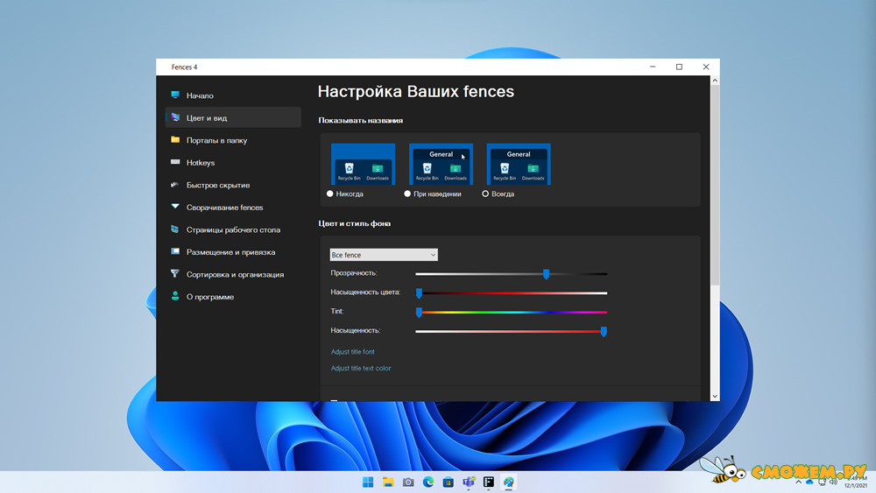The height and width of the screenshot is (493, 876).
Task: Open the Windows Start button
Action: click(368, 482)
